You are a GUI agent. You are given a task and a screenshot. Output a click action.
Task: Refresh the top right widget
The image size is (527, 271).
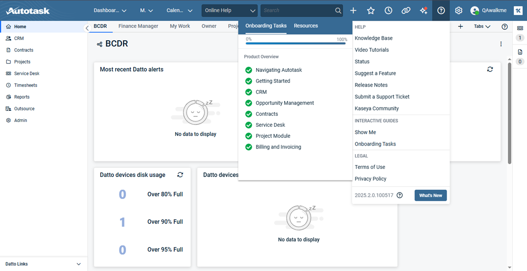[490, 69]
